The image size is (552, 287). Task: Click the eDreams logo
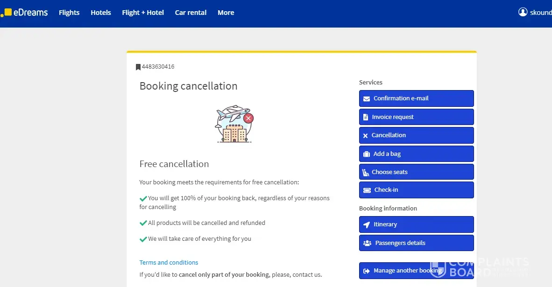25,13
